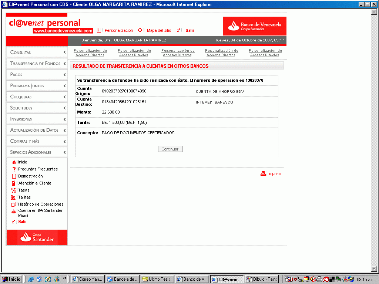Open the Histórico de Operaciones link
The height and width of the screenshot is (284, 379).
point(41,204)
